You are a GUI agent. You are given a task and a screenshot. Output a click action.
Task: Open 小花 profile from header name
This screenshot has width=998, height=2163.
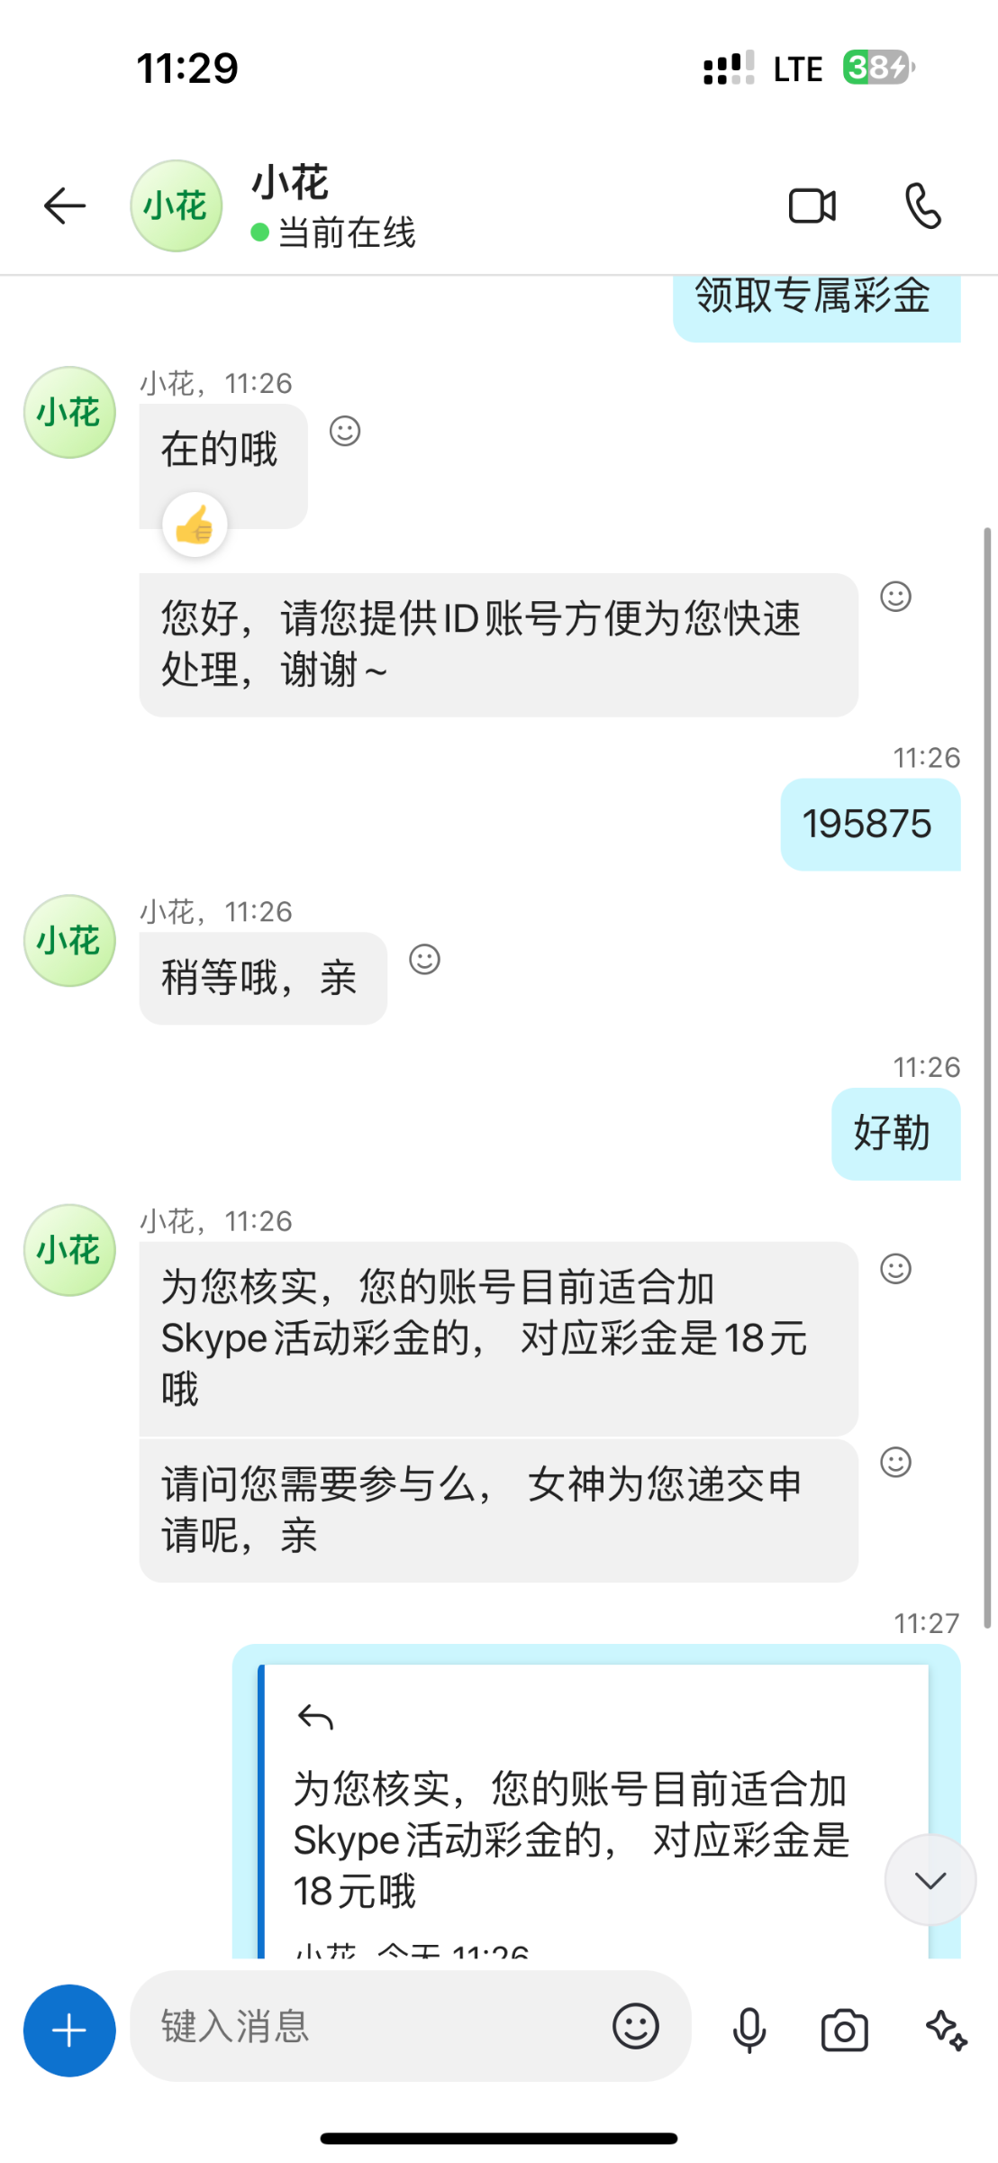(290, 183)
